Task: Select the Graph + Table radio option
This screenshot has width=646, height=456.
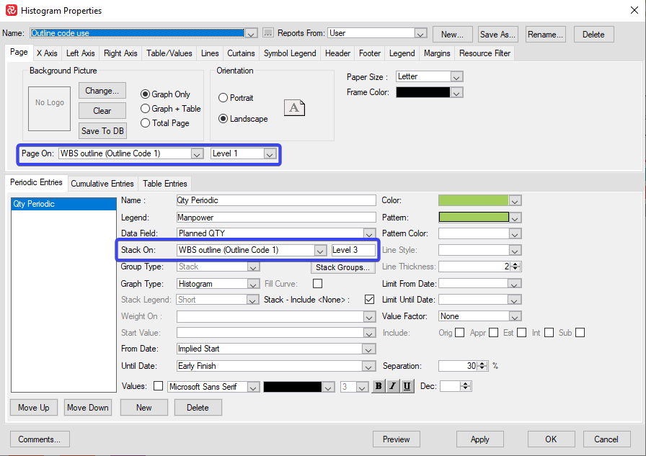Action: (x=145, y=109)
